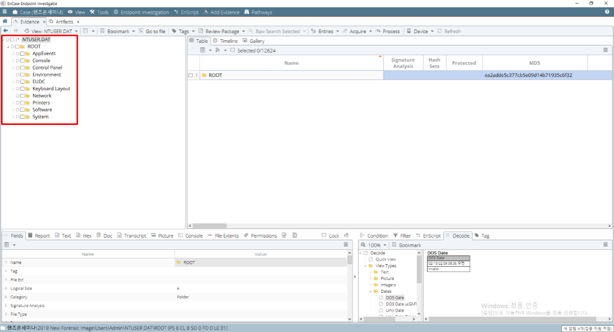Expand the Control Panel tree node
Viewport: 614px width, 332px height.
pos(13,67)
